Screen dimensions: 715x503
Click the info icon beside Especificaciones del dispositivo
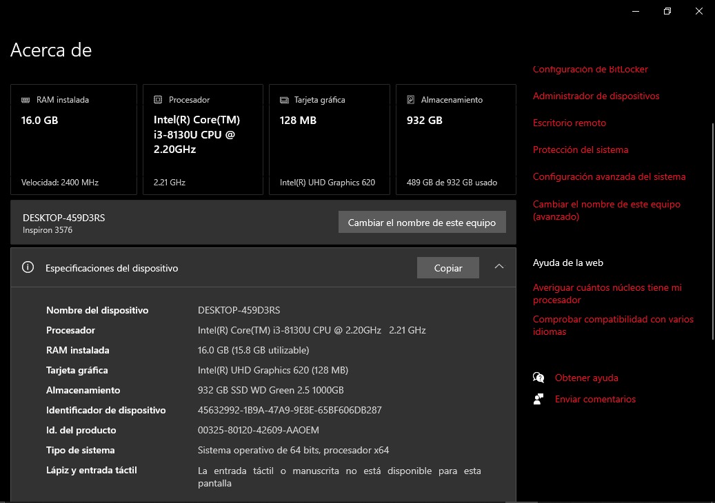tap(28, 267)
